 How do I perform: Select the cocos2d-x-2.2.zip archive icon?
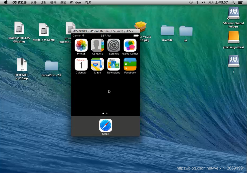click(x=22, y=65)
